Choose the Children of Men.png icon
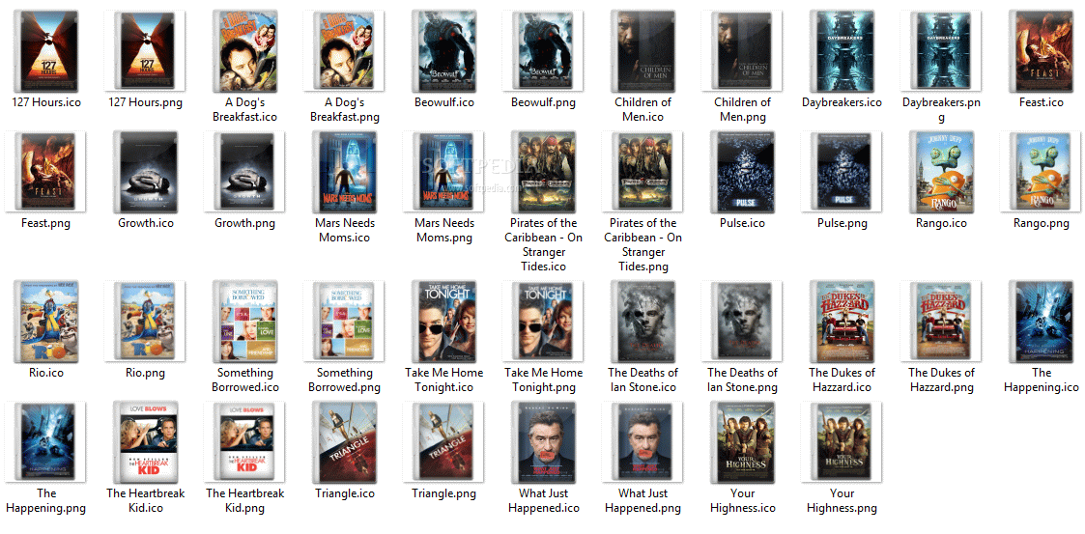This screenshot has height=534, width=1085. (742, 50)
